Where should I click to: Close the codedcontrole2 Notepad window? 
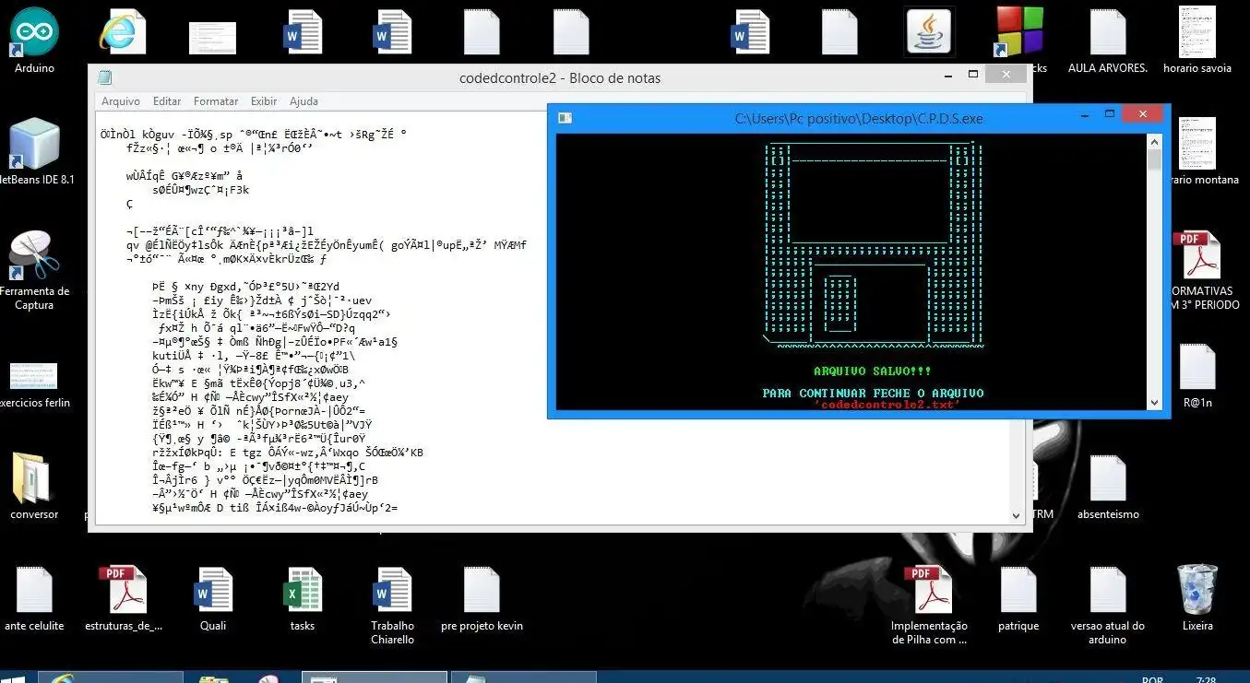[x=1007, y=75]
